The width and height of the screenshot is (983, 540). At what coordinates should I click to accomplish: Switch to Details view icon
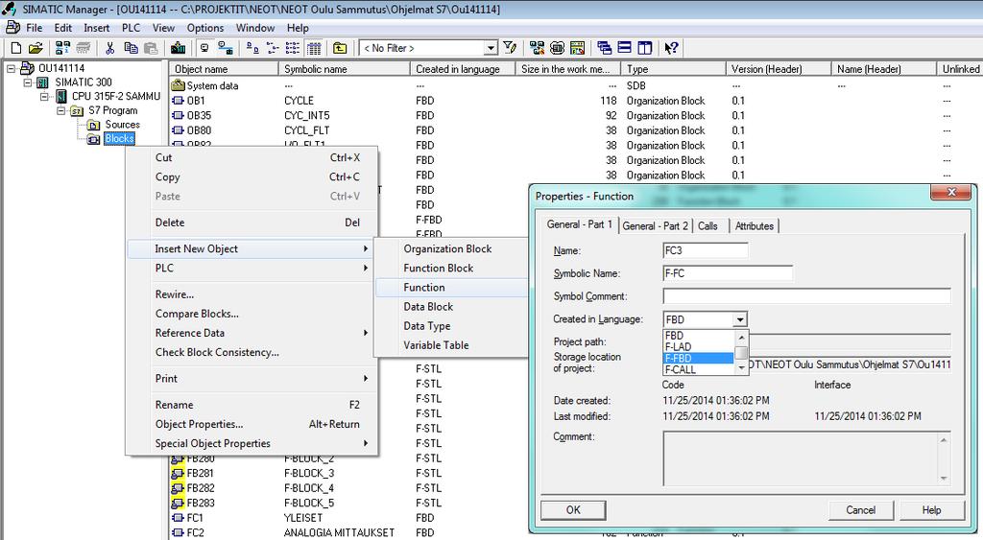[x=314, y=48]
